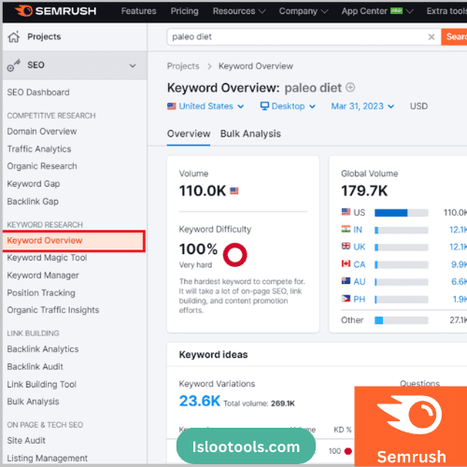The height and width of the screenshot is (467, 467).
Task: Expand the App Center menu
Action: click(x=377, y=11)
